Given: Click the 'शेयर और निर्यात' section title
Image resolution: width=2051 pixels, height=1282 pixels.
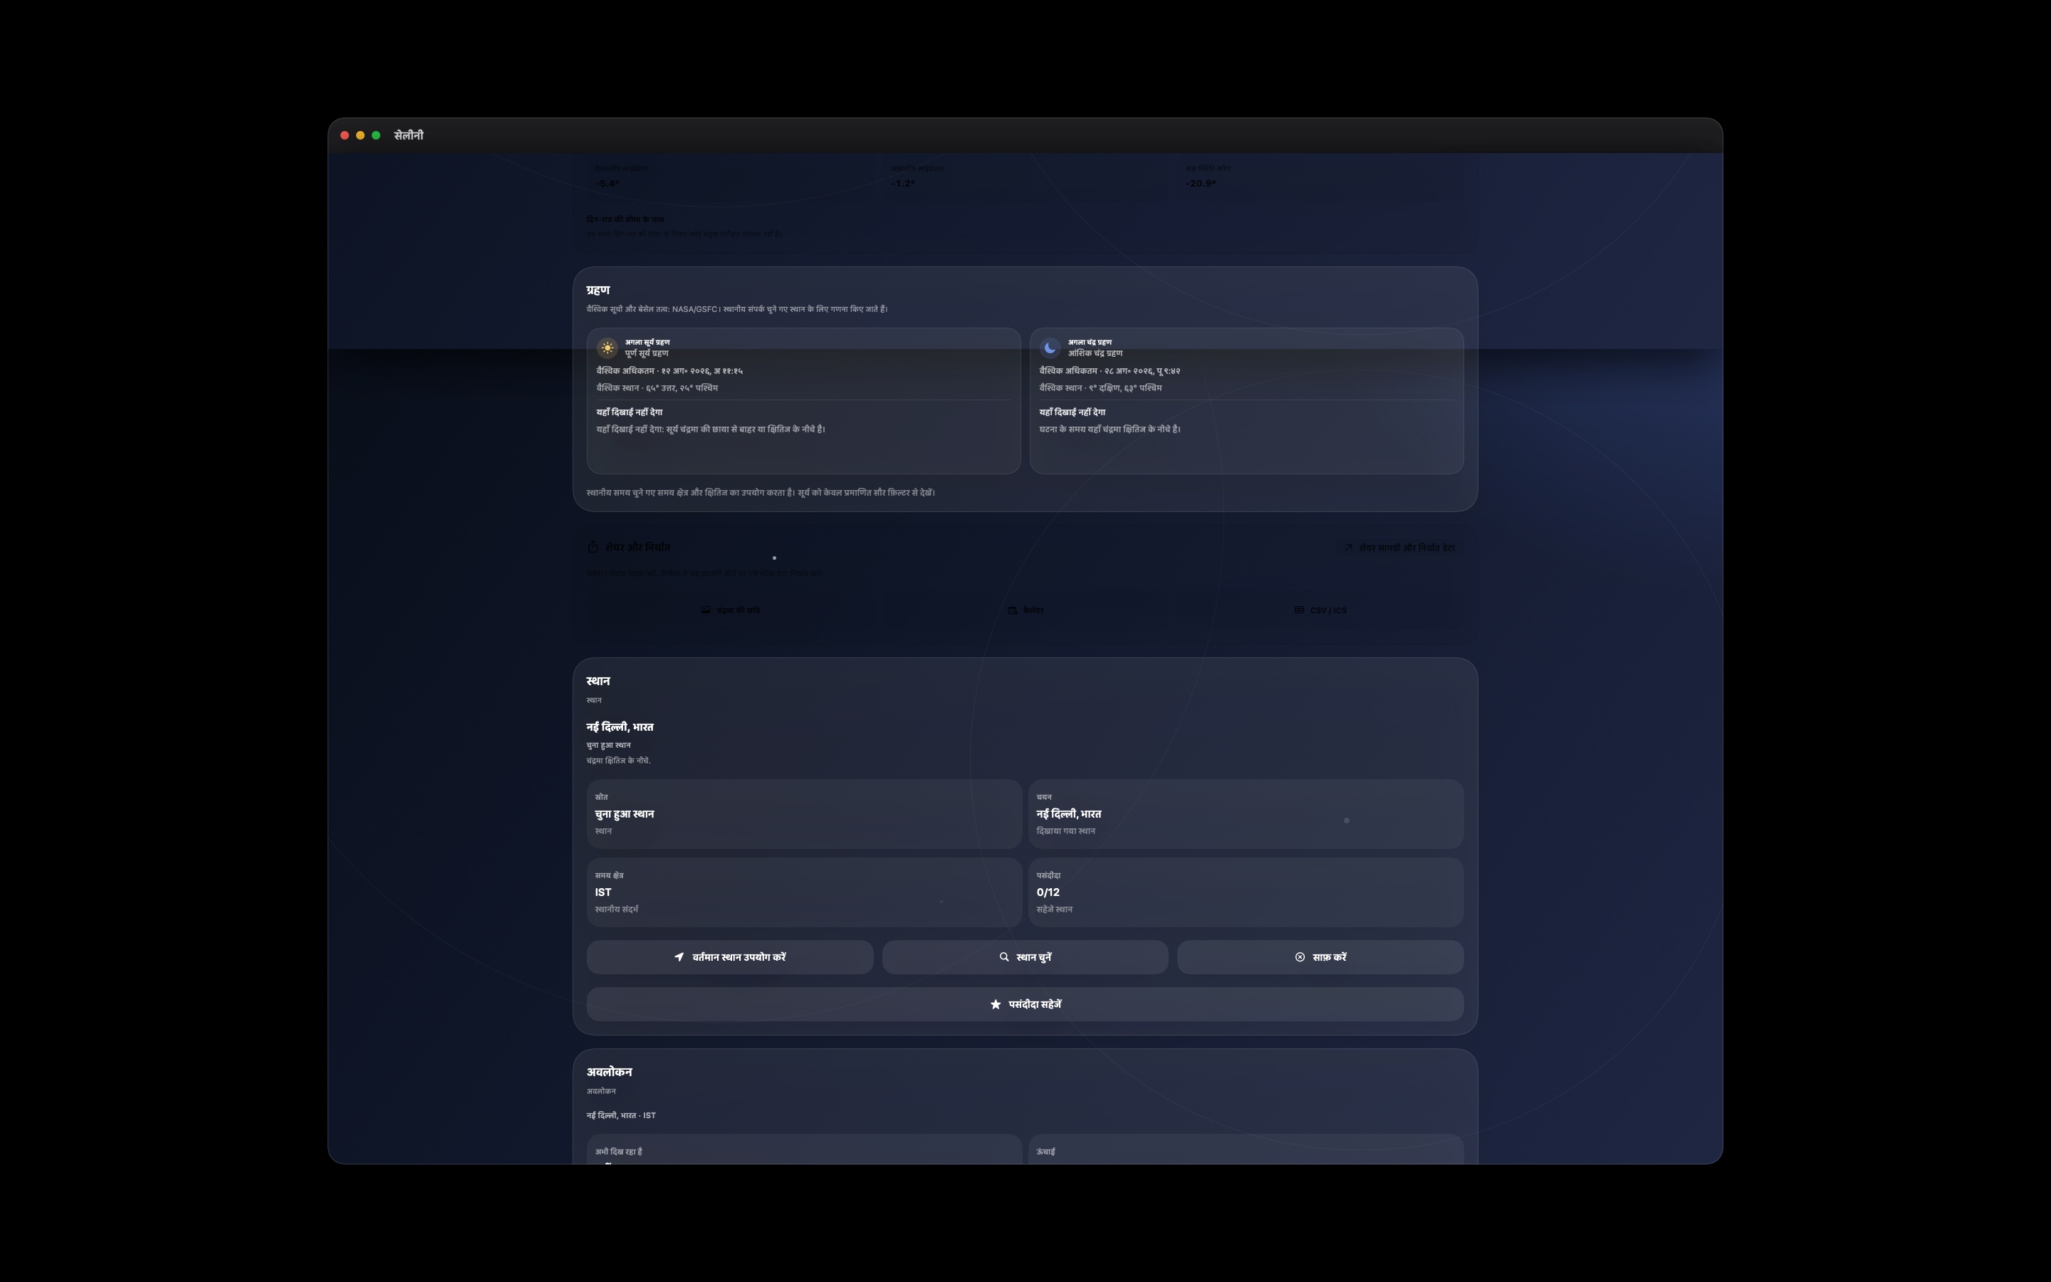Looking at the screenshot, I should coord(637,548).
